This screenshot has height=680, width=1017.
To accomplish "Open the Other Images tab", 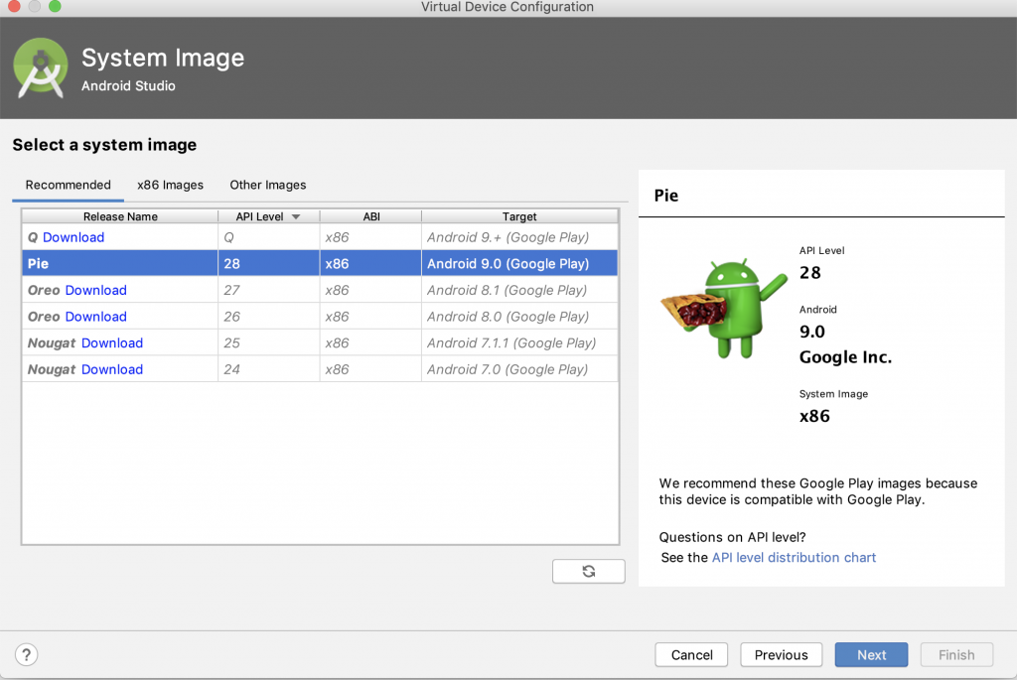I will (x=268, y=185).
